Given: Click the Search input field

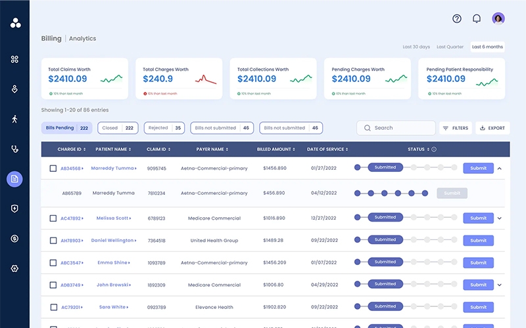Looking at the screenshot, I should pyautogui.click(x=401, y=128).
